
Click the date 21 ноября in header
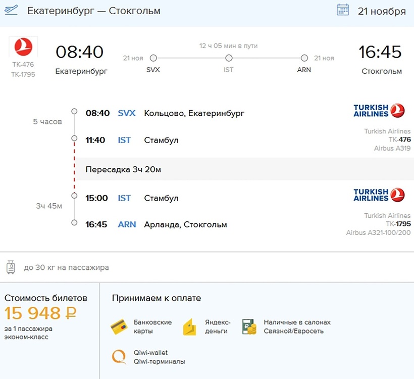381,11
